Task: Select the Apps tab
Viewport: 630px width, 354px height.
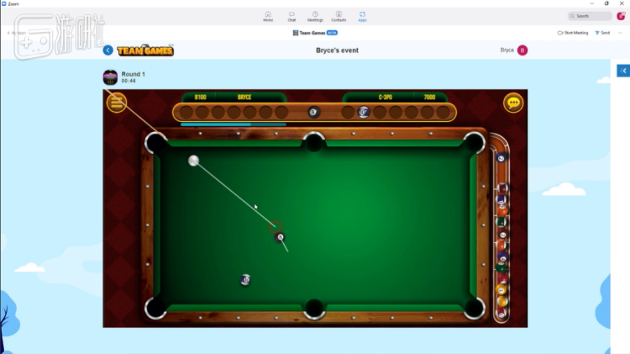Action: pyautogui.click(x=362, y=17)
